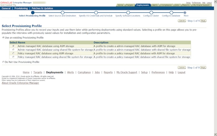This screenshot has height=136, width=217.
Task: Click the bottom Next button
Action: tap(203, 67)
